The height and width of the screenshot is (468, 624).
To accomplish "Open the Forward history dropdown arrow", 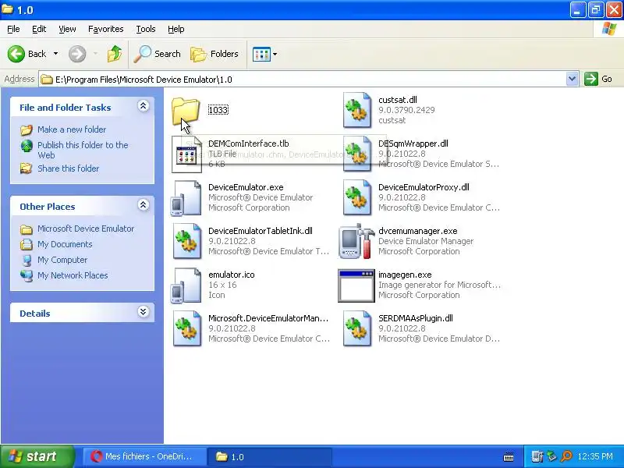I will pos(95,54).
